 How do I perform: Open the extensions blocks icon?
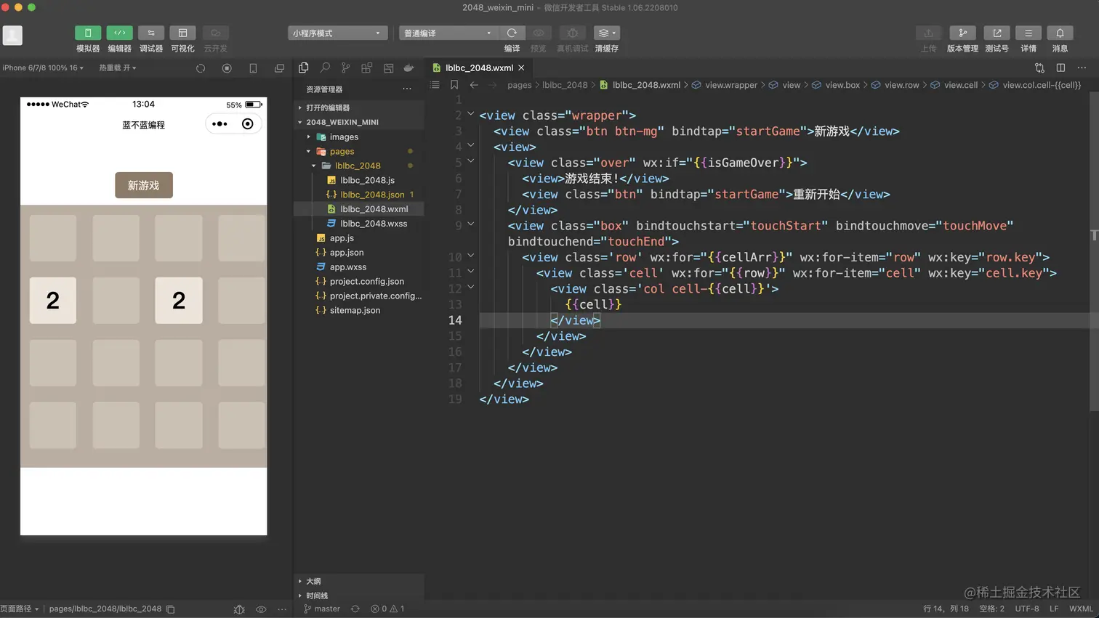pyautogui.click(x=367, y=68)
